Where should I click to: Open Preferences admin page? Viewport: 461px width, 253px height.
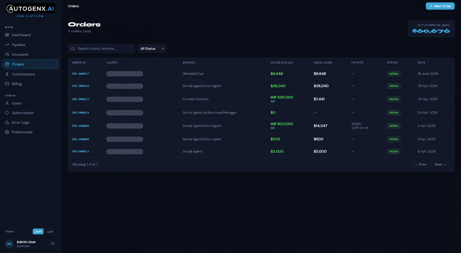[x=30, y=132]
